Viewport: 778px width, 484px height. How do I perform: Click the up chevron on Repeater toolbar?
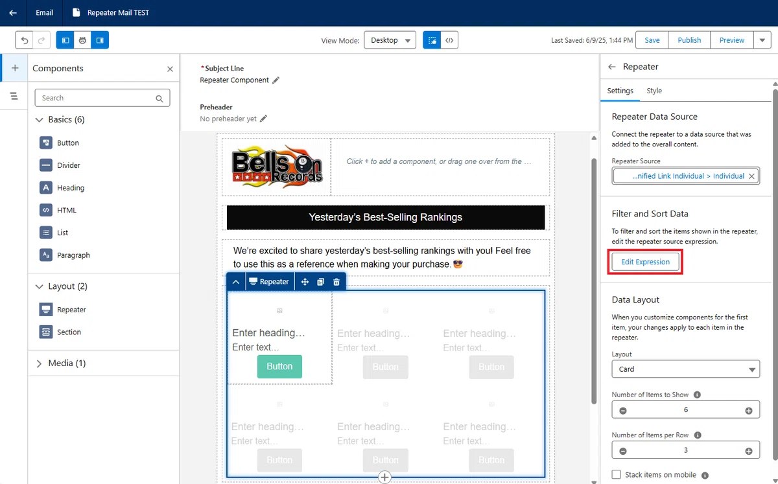pyautogui.click(x=236, y=282)
